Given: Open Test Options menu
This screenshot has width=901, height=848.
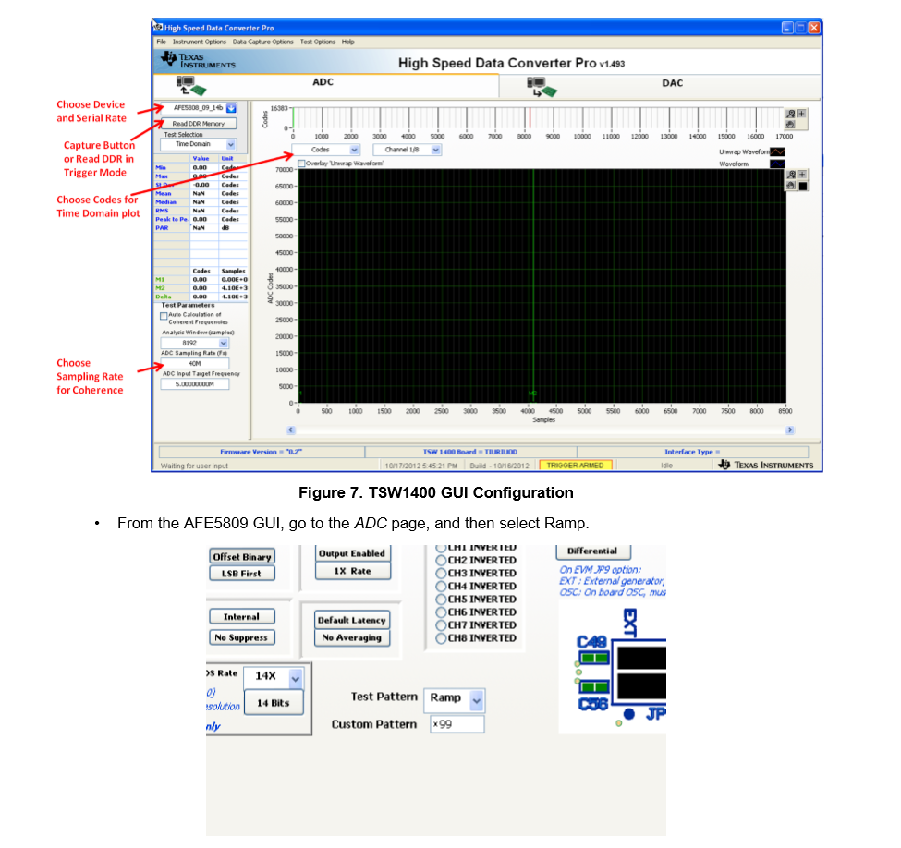Looking at the screenshot, I should [318, 42].
